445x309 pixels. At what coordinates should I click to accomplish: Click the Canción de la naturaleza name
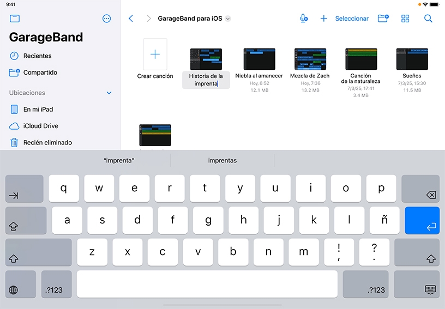(x=360, y=78)
